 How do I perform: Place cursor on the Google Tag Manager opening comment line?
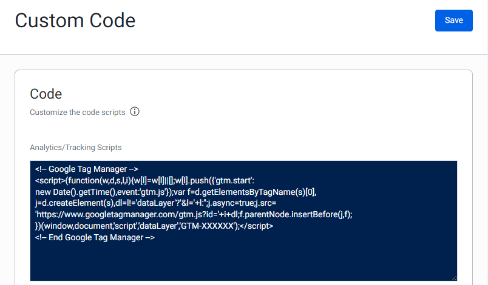pyautogui.click(x=87, y=169)
